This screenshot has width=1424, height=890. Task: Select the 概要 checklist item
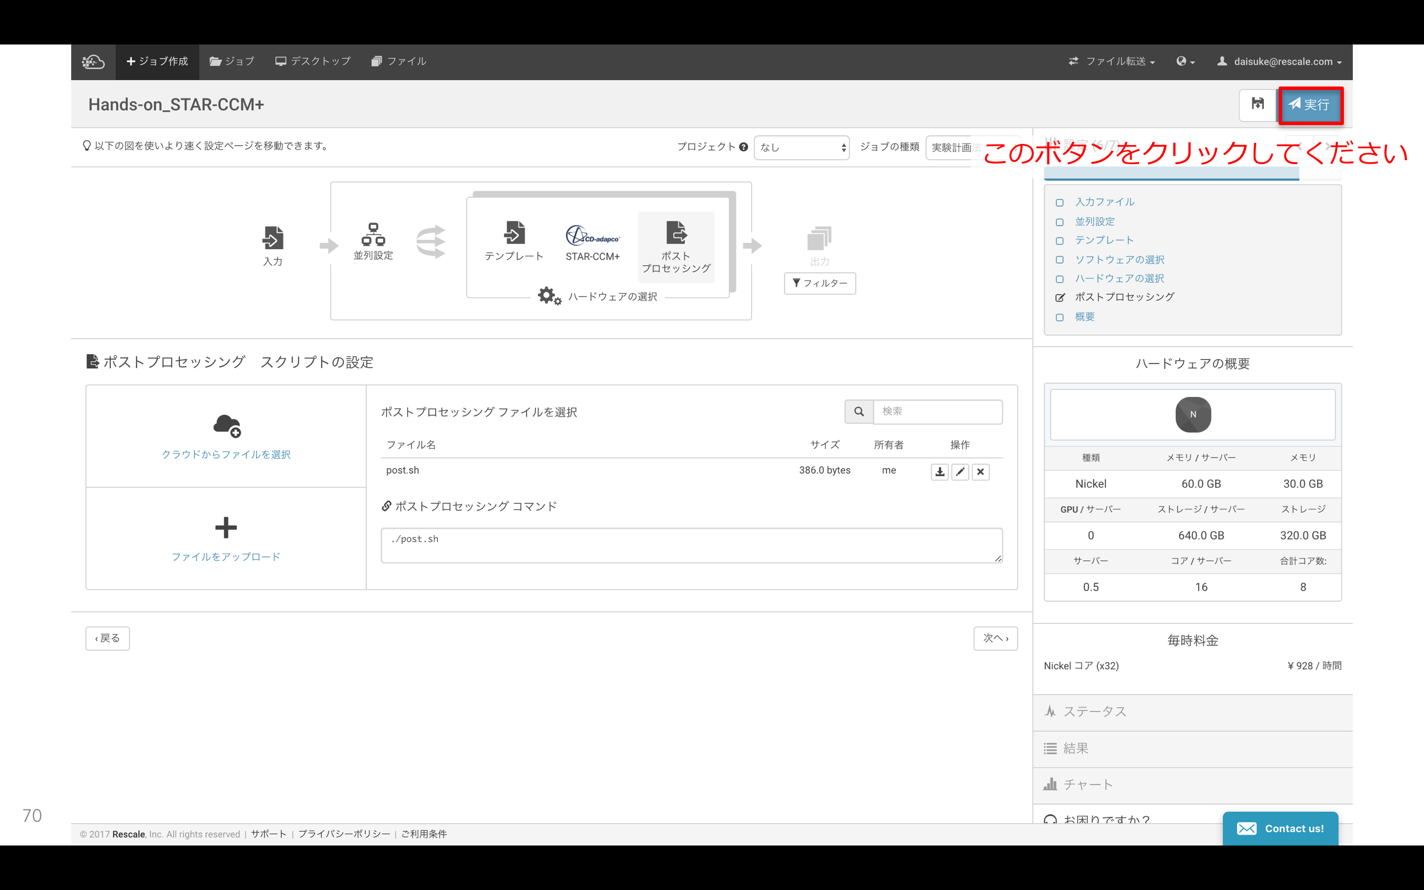1084,316
